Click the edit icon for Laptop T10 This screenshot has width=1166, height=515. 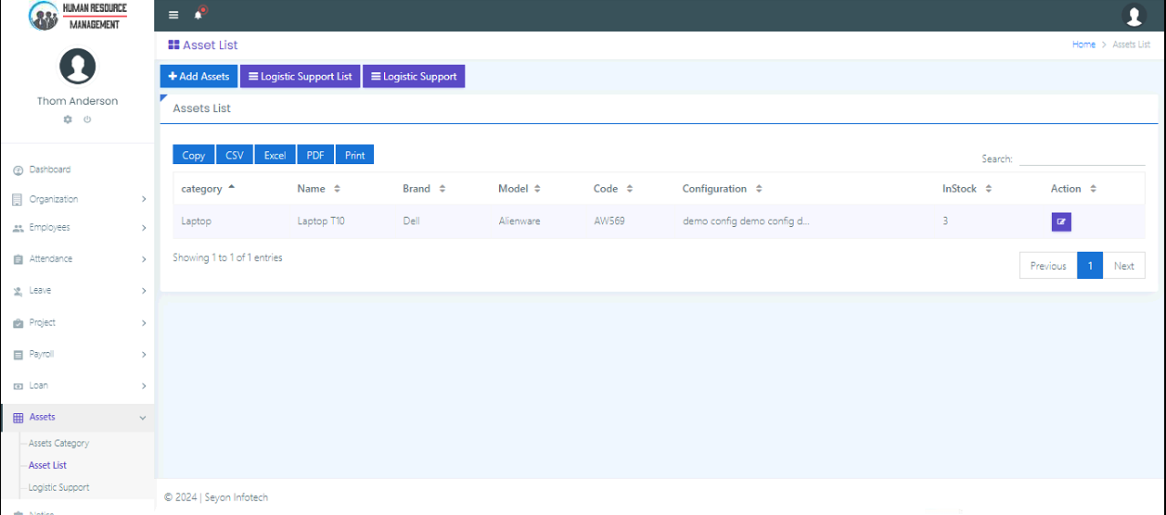1060,221
